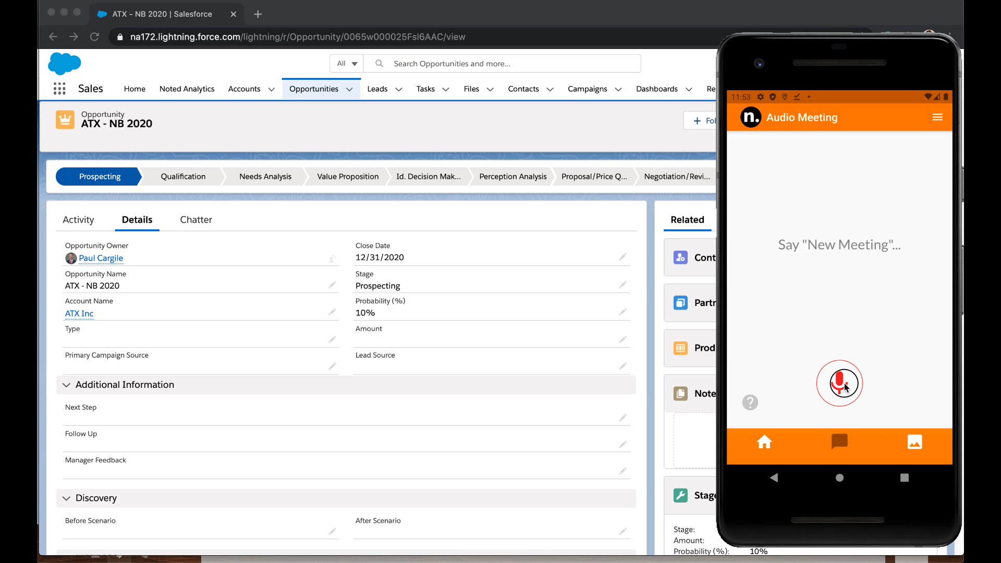The width and height of the screenshot is (1001, 563).
Task: Expand the Leads nav dropdown chevron
Action: click(x=399, y=89)
